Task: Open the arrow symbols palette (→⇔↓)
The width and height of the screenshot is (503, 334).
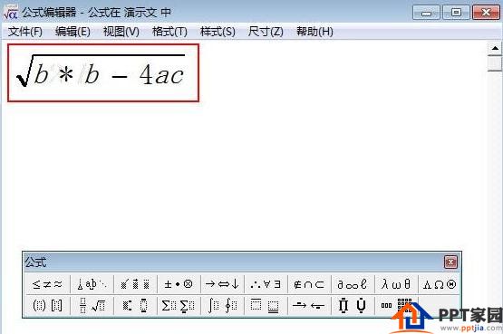Action: point(222,284)
